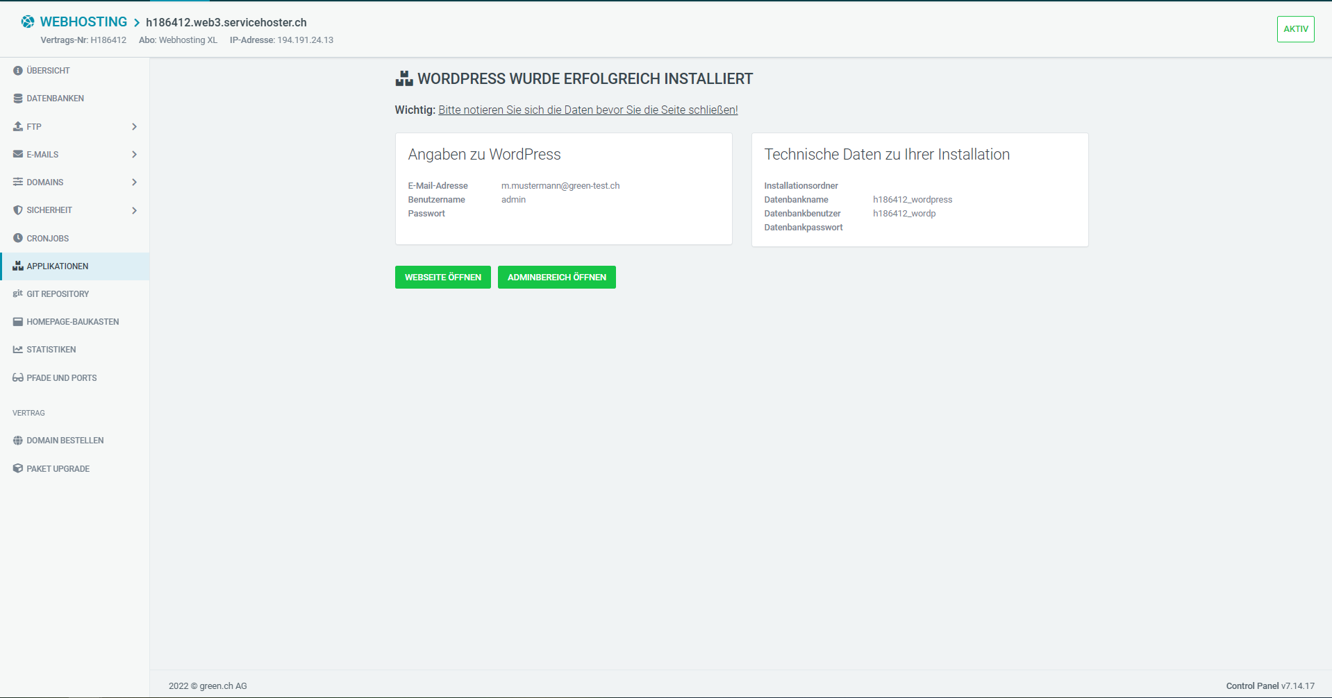Viewport: 1332px width, 698px height.
Task: Open the Adminbereich via green button
Action: coord(556,277)
